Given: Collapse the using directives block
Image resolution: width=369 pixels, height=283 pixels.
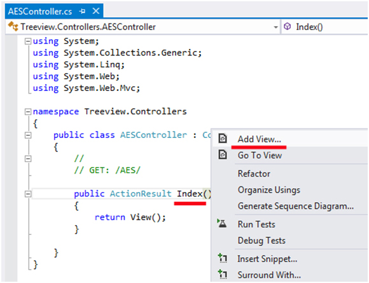Looking at the screenshot, I should (28, 41).
